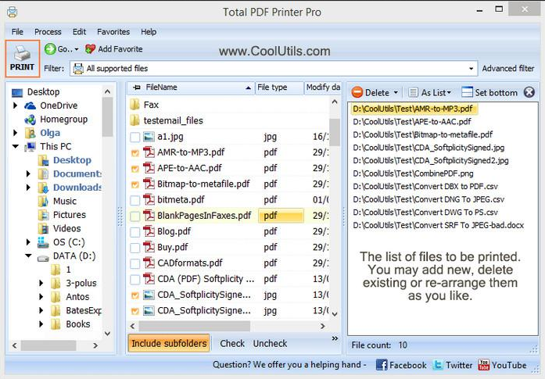Image resolution: width=545 pixels, height=379 pixels.
Task: Click the green Go arrow icon
Action: (x=50, y=49)
